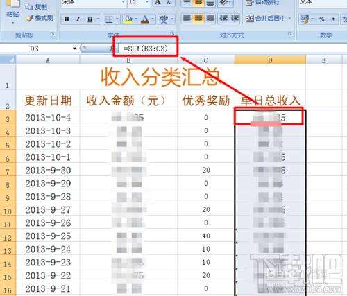Click the font color A icon
Screen dimensions: 347x296
[145, 19]
